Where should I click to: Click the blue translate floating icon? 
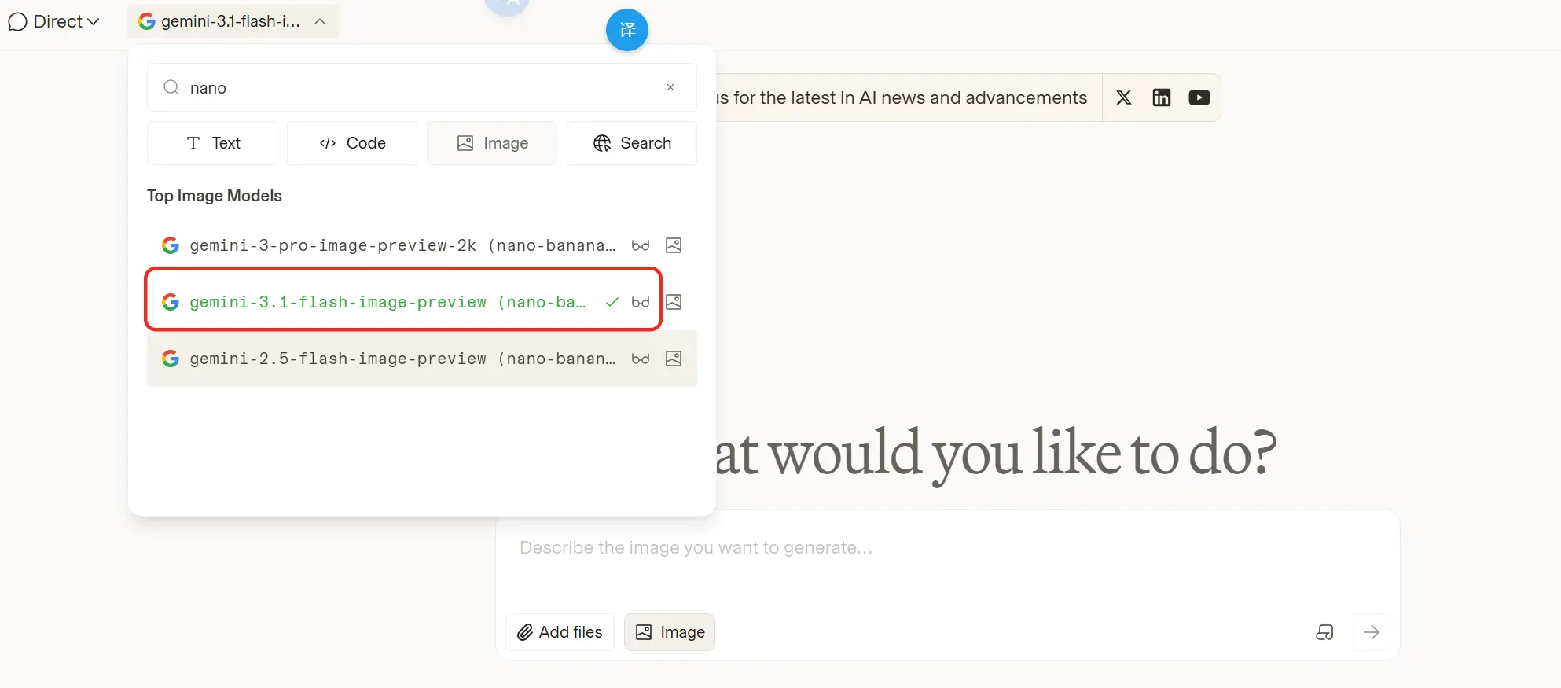click(626, 30)
